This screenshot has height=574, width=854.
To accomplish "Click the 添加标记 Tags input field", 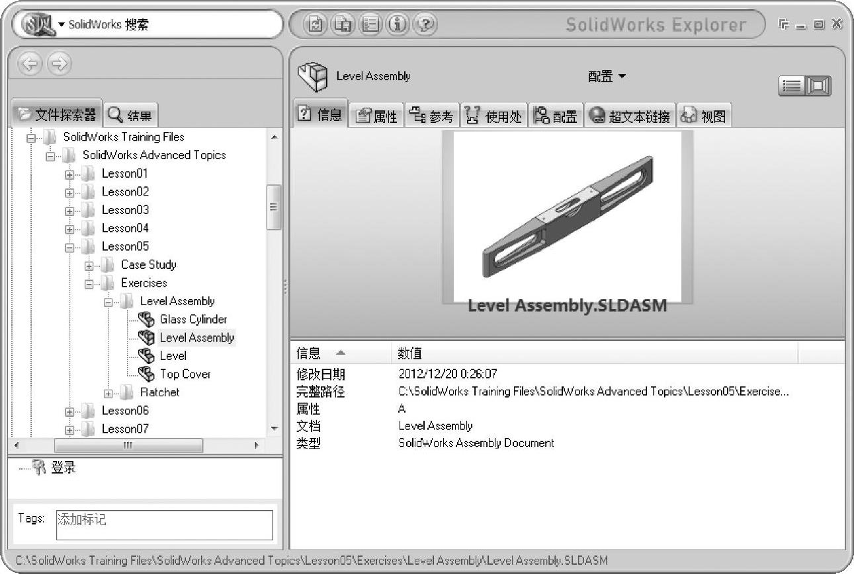I will click(x=164, y=525).
